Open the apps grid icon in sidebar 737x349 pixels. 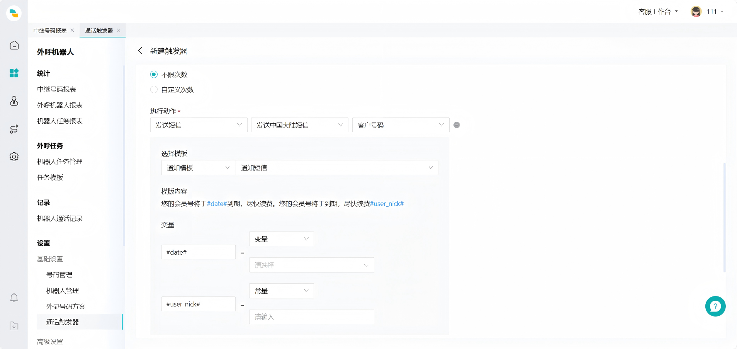(14, 73)
